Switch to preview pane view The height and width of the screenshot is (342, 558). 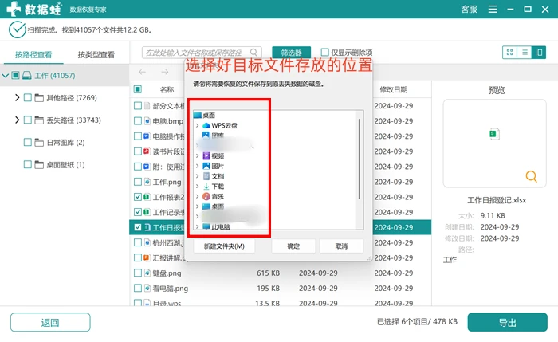(539, 53)
